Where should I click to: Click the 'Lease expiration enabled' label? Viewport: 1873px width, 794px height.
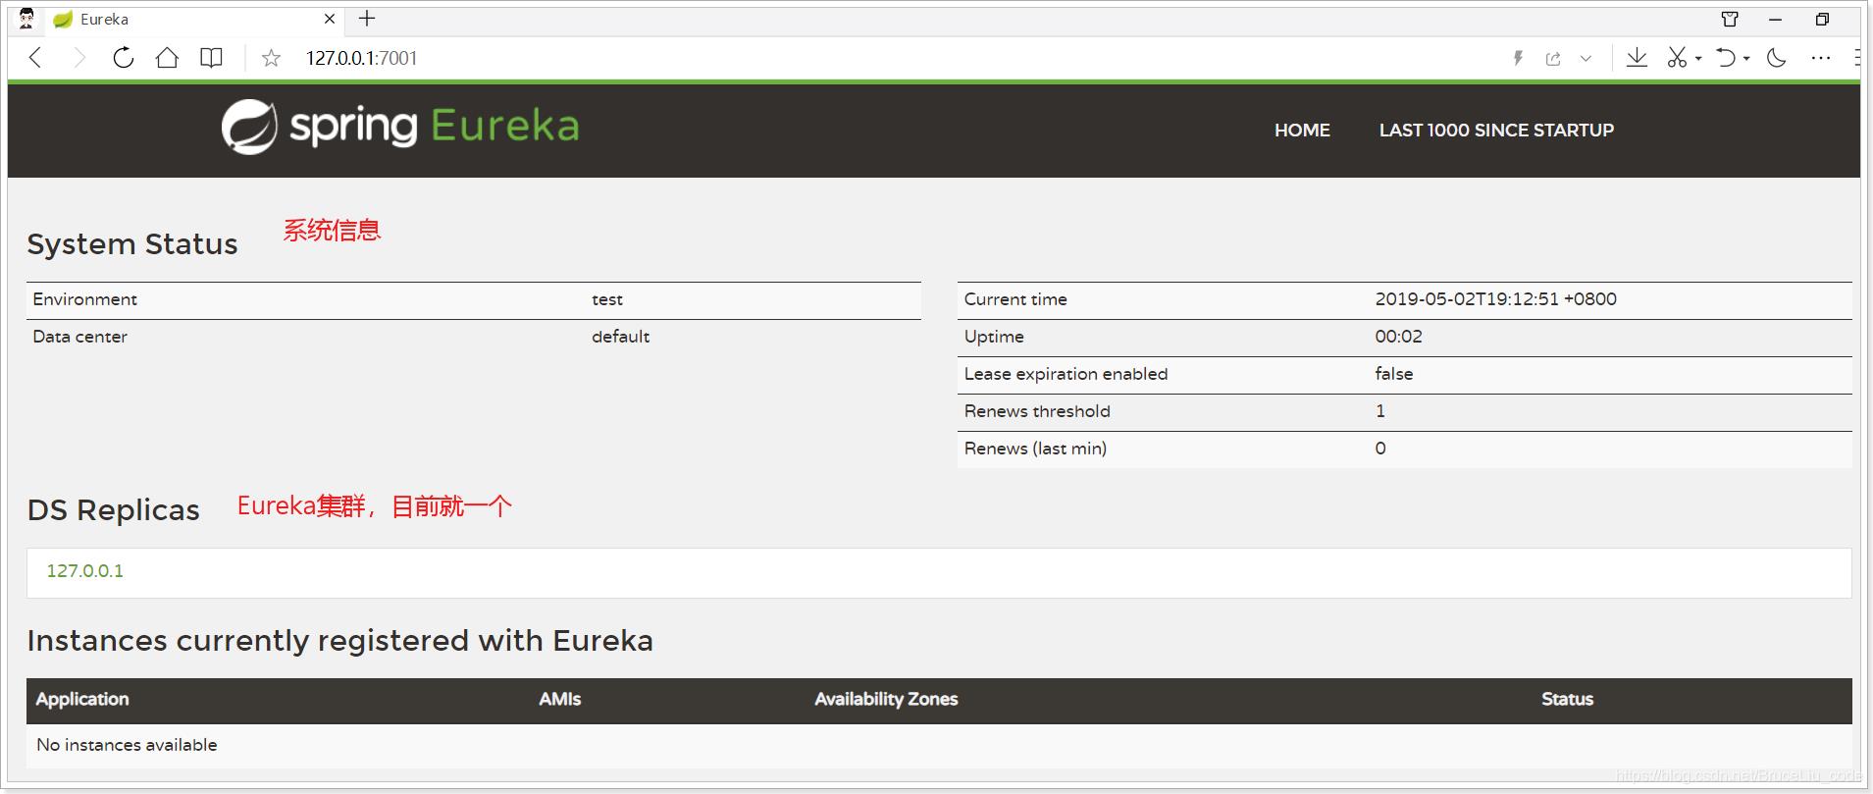[x=1066, y=374]
